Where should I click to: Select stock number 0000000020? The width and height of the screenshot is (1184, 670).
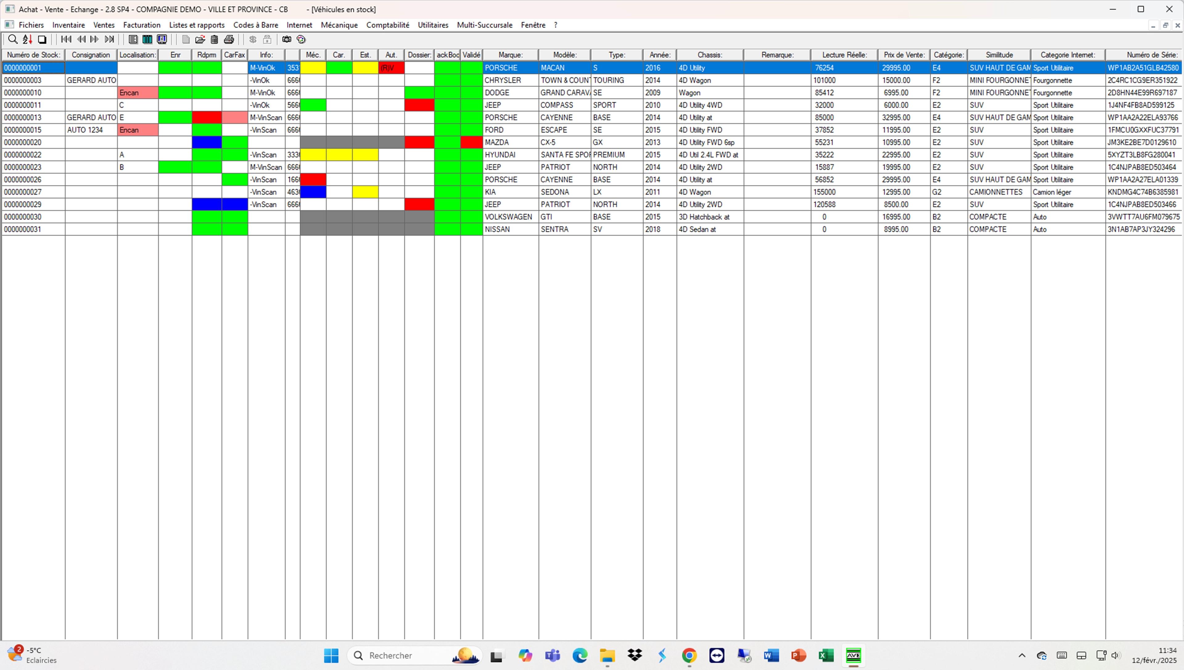[x=33, y=142]
